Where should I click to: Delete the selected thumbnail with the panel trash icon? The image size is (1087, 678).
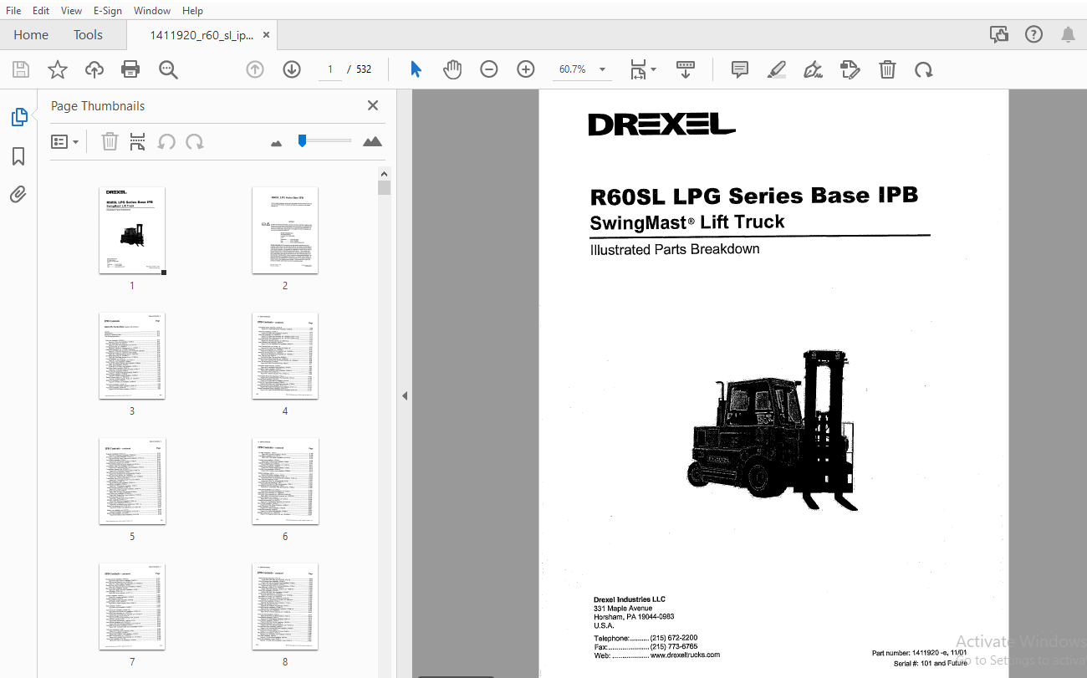tap(110, 141)
